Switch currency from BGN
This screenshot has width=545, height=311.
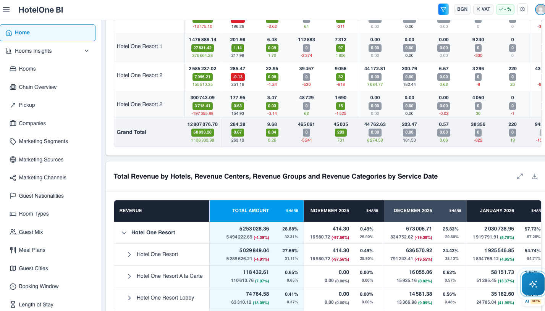tap(462, 9)
